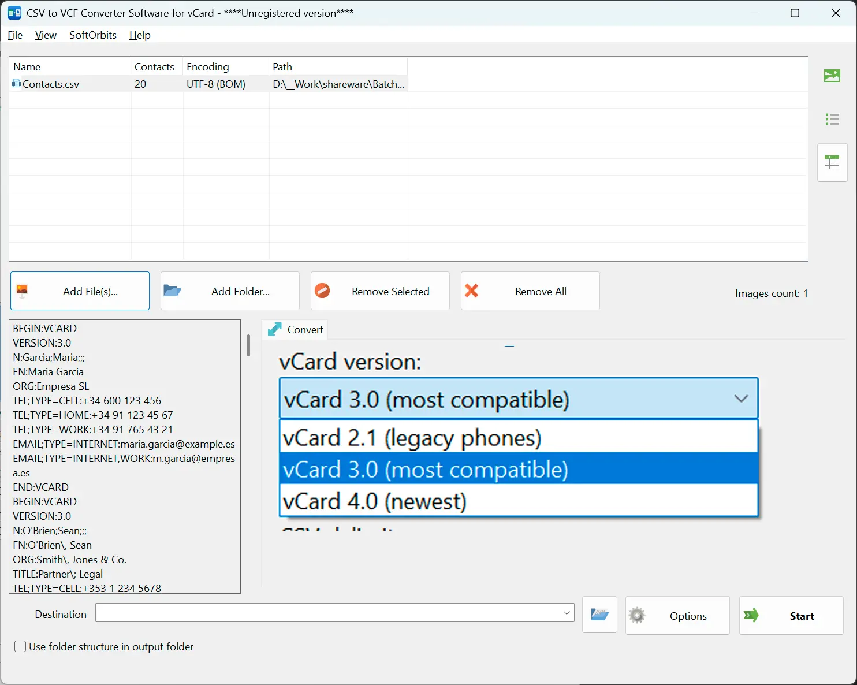Click the TEL;TYPE=CELL:+34 600 123 456 line
This screenshot has height=685, width=857.
[x=87, y=401]
